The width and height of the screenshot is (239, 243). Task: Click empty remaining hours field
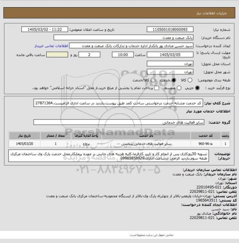pyautogui.click(x=57, y=55)
